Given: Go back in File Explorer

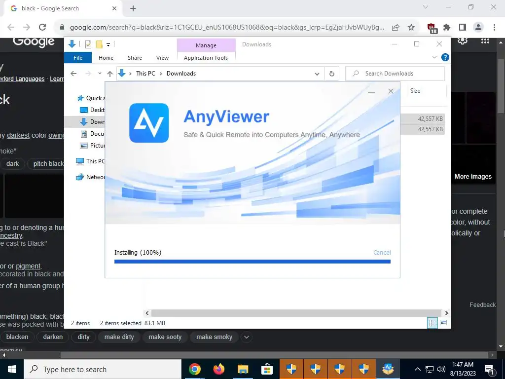Looking at the screenshot, I should coord(73,74).
